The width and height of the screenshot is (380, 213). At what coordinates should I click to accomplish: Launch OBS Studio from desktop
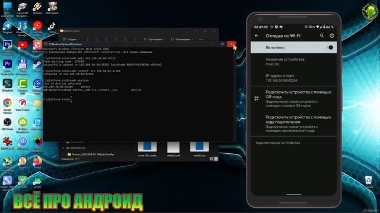[x=7, y=124]
